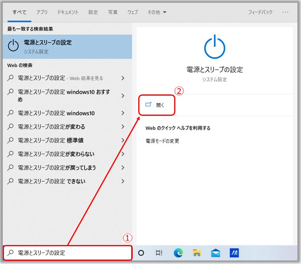Expand arrow for が変わらない suggestion

tap(123, 154)
